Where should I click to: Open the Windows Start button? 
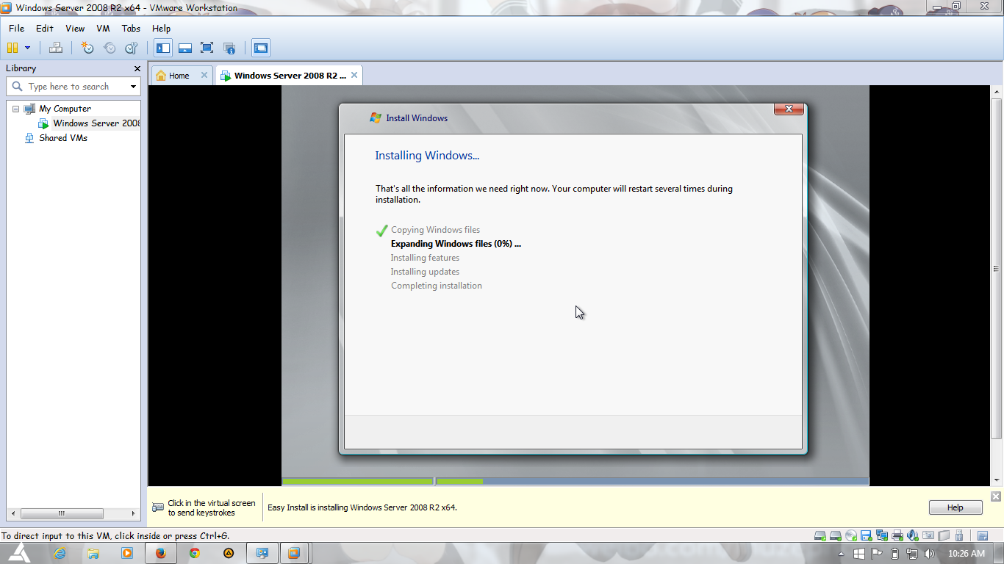point(19,554)
